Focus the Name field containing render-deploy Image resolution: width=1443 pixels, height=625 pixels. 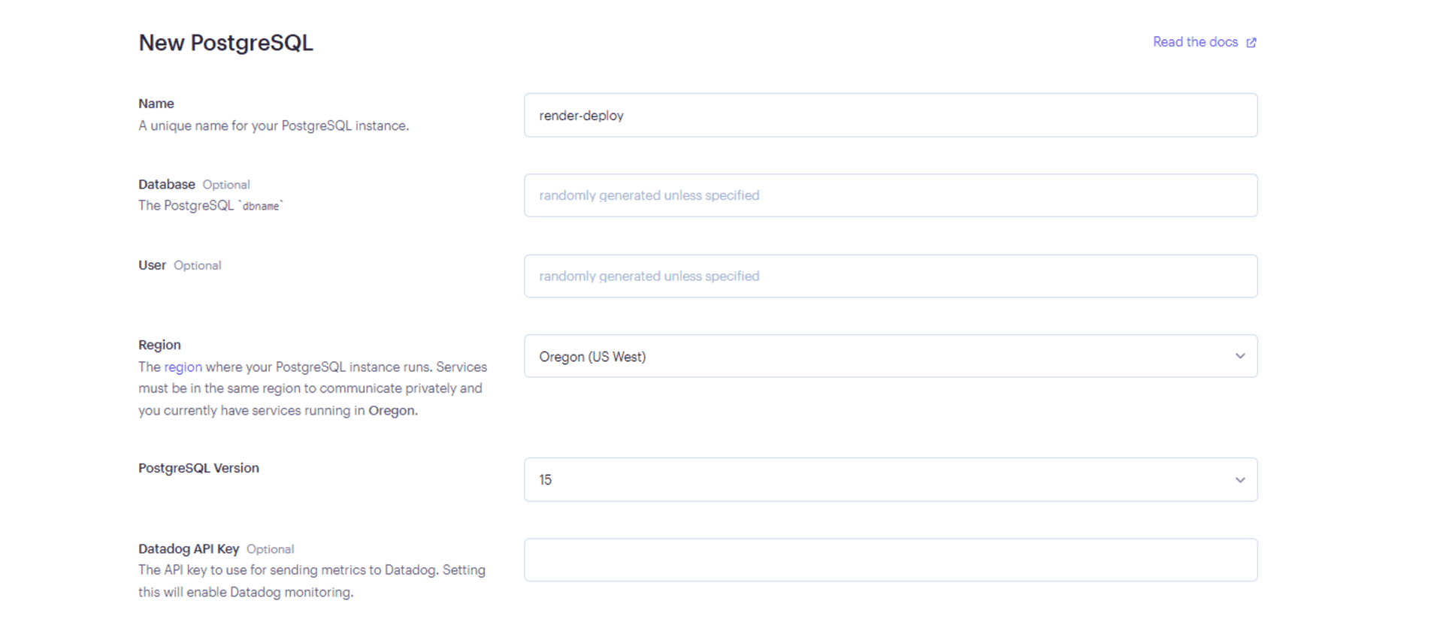890,115
